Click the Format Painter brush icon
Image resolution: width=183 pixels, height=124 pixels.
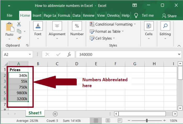coord(19,38)
